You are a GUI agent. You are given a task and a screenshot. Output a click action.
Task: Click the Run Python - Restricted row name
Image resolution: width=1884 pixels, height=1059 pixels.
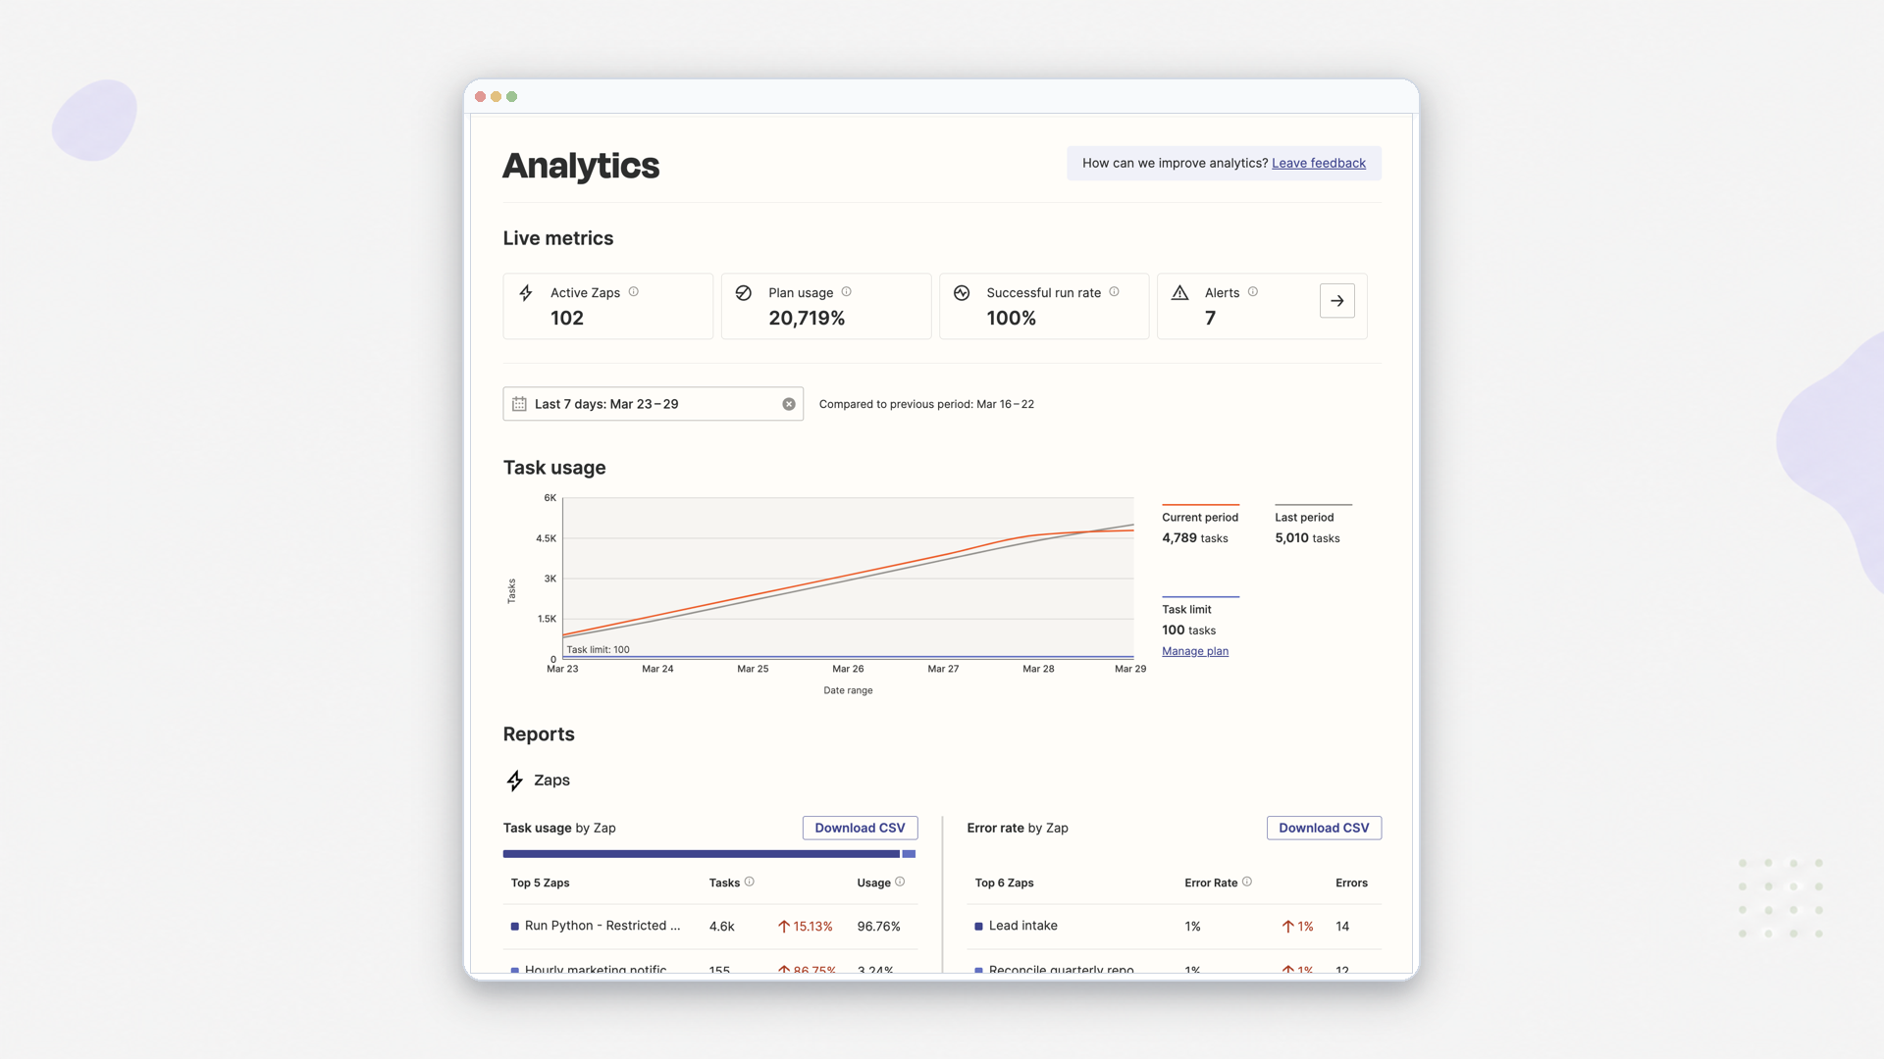602,926
